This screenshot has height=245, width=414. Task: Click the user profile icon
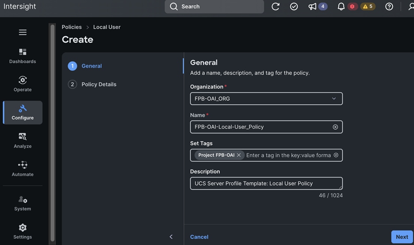tap(411, 6)
